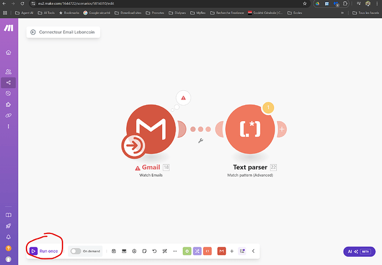
Task: Click the purple Tools module icon
Action: point(197,251)
